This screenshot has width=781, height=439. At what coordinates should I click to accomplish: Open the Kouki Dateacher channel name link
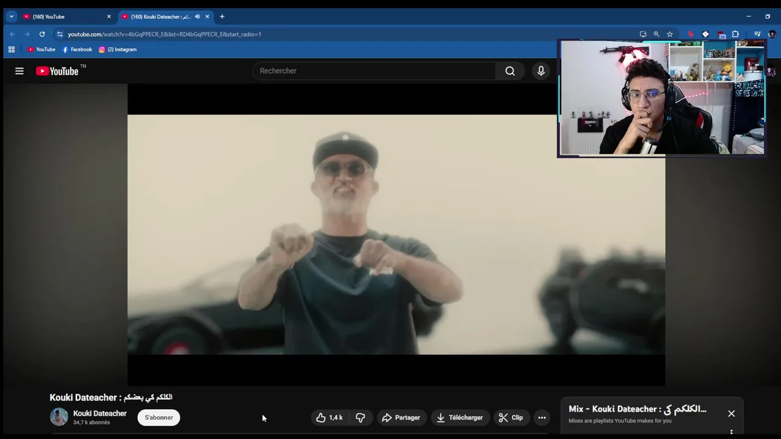[100, 413]
